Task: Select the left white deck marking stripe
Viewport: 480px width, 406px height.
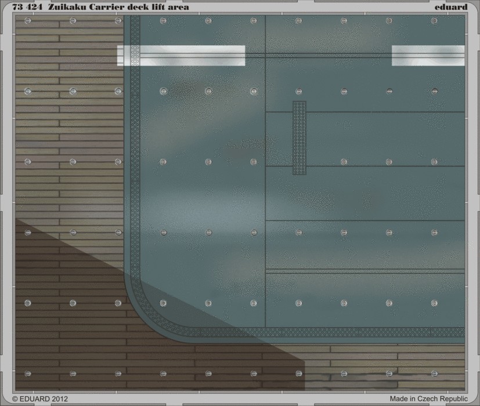Action: pos(181,56)
